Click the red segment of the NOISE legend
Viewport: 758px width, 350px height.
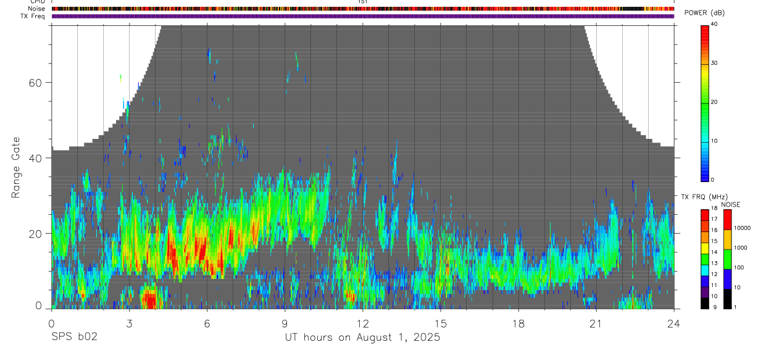(x=727, y=220)
